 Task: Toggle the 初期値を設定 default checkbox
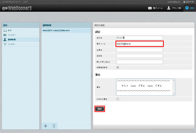[x=118, y=67]
